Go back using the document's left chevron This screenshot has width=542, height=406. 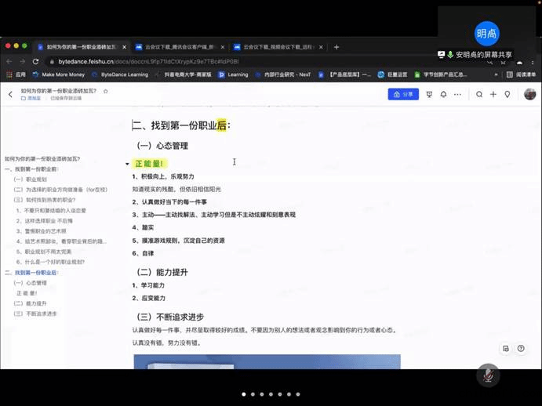[x=10, y=95]
